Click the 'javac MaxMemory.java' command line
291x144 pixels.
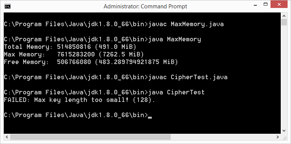[x=114, y=24]
